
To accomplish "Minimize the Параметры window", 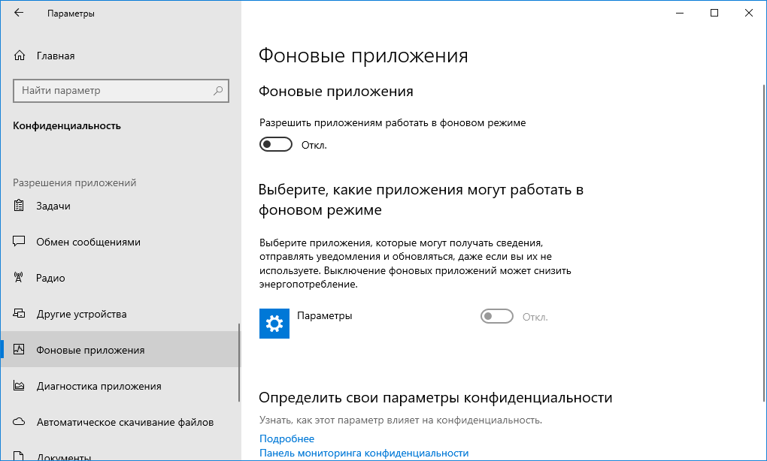I will point(680,14).
